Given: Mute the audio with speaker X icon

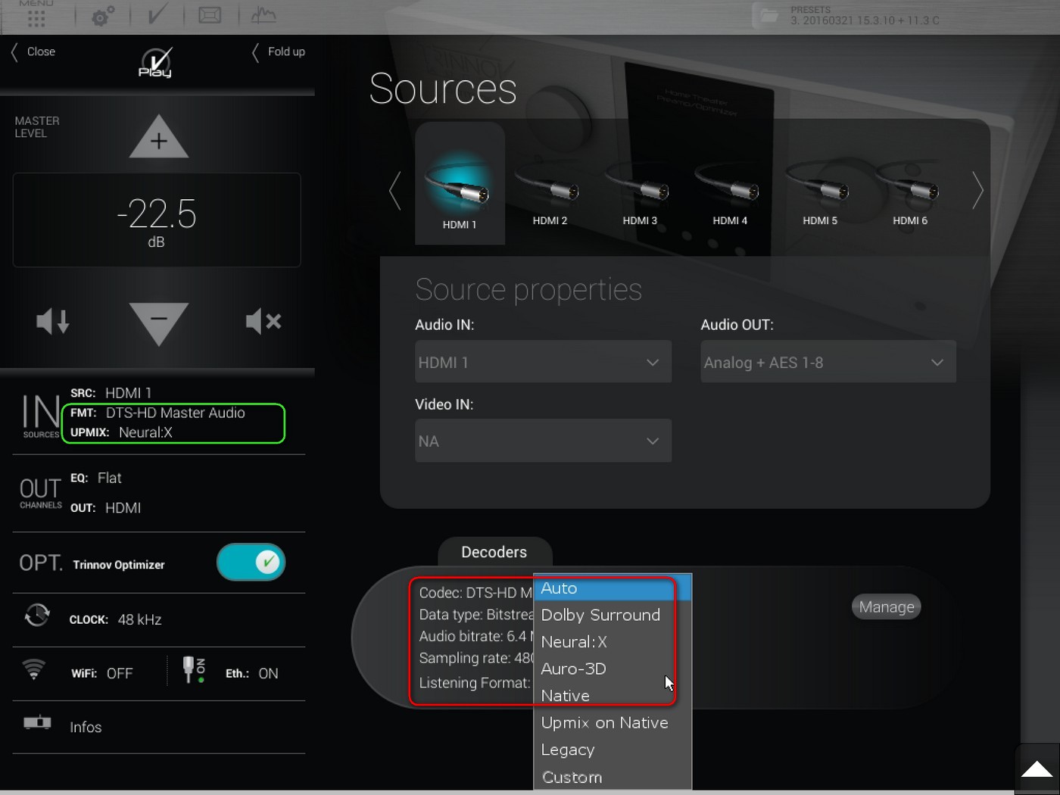Looking at the screenshot, I should tap(263, 322).
